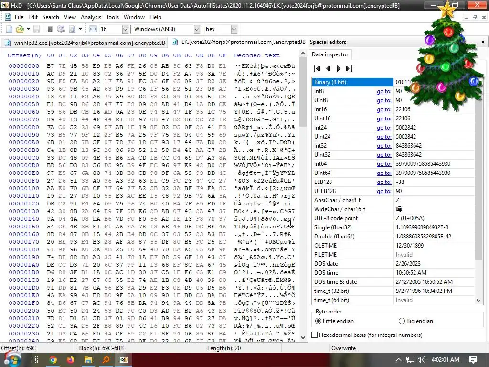Open the Tools menu
This screenshot has width=489, height=367.
[112, 17]
